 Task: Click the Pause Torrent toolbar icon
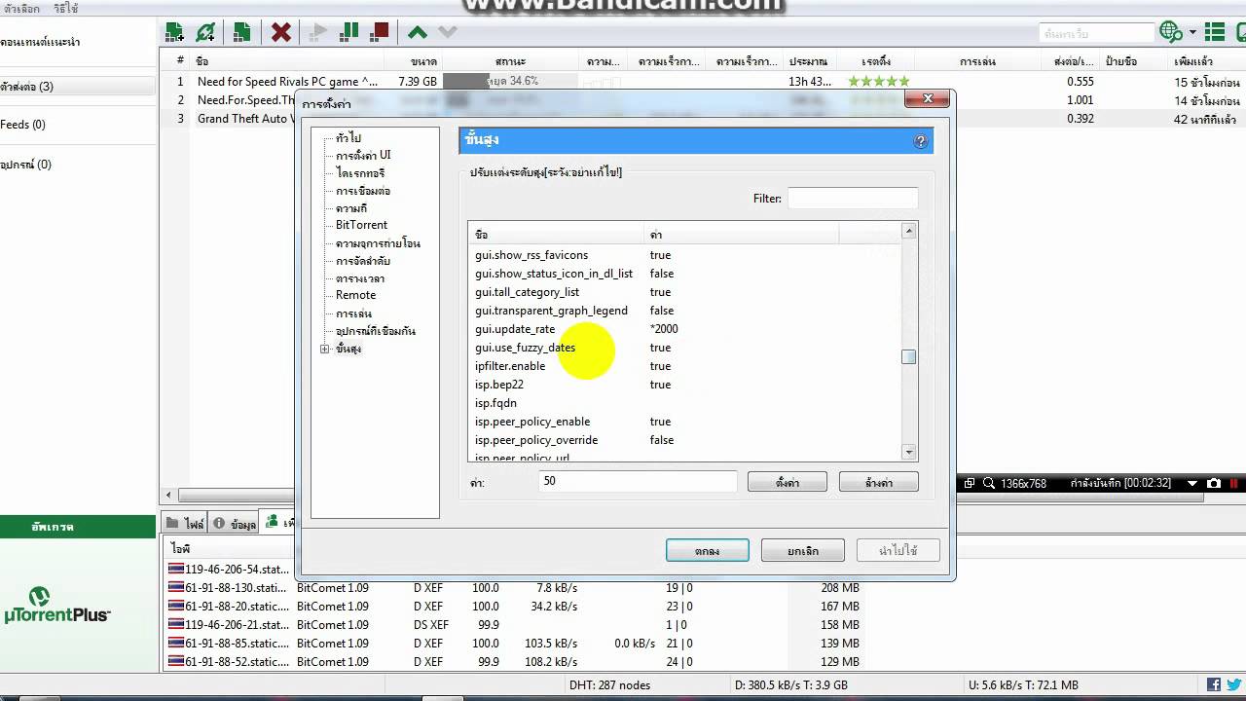[x=348, y=33]
